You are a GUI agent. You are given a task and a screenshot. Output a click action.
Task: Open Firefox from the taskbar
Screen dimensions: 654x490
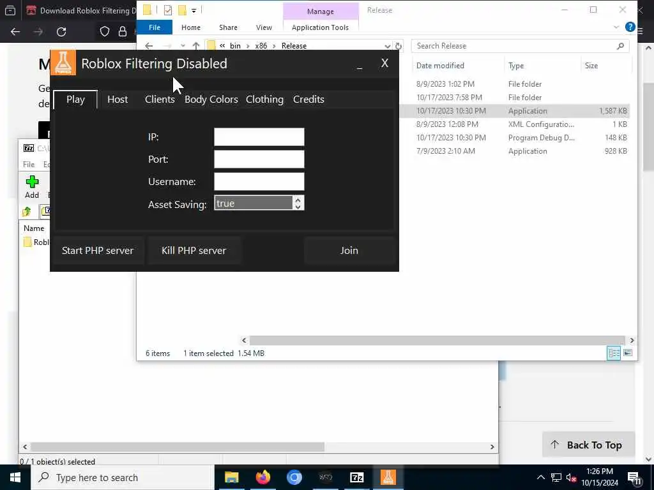pos(262,477)
